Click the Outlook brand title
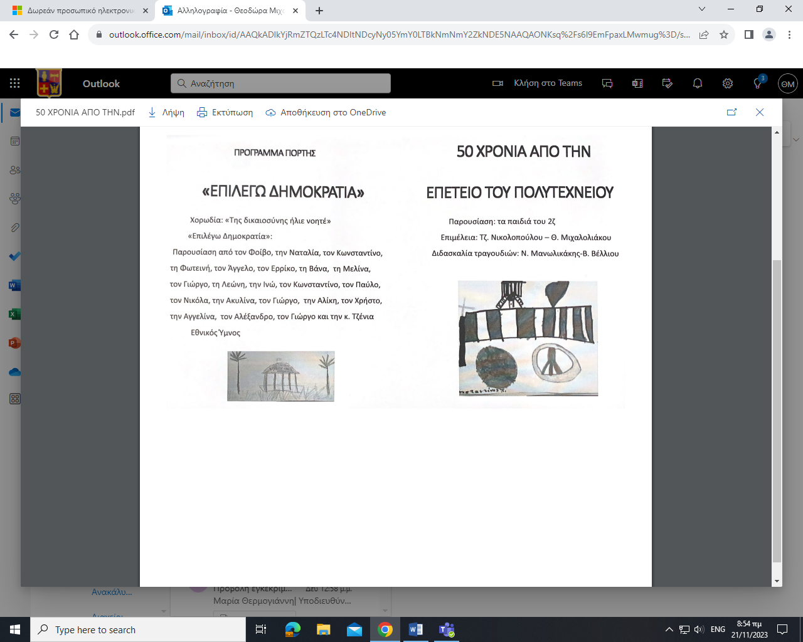This screenshot has height=642, width=803. coord(101,83)
